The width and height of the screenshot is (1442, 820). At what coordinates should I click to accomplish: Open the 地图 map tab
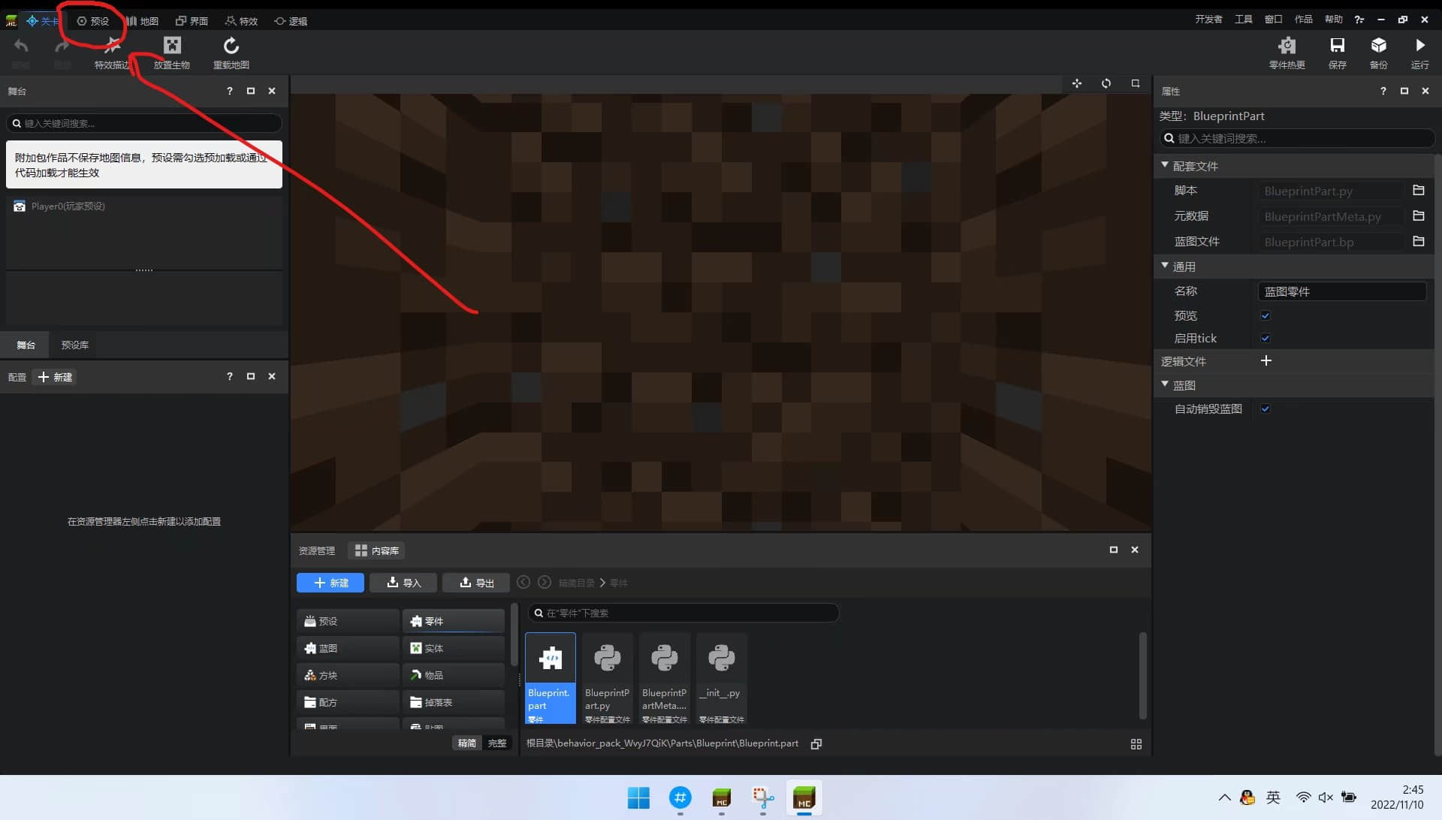click(143, 21)
